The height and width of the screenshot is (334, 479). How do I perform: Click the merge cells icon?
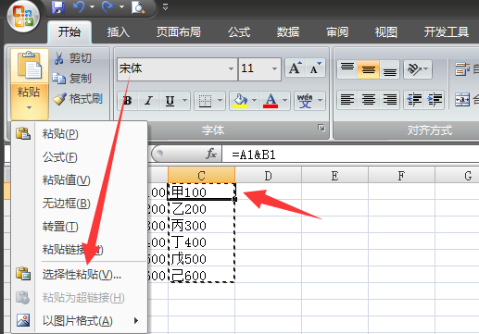click(462, 100)
